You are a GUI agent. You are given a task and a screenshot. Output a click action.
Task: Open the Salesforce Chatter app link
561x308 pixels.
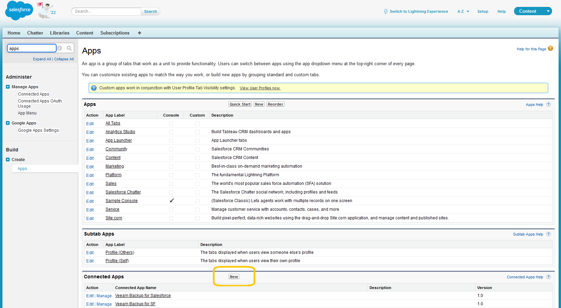click(123, 192)
